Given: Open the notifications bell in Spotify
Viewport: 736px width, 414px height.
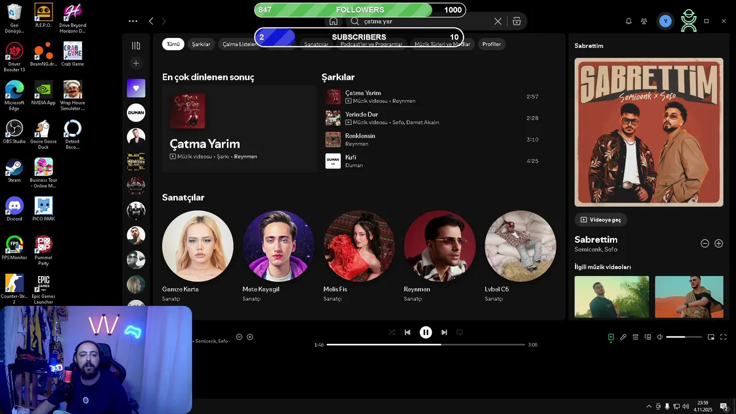Looking at the screenshot, I should [x=628, y=21].
